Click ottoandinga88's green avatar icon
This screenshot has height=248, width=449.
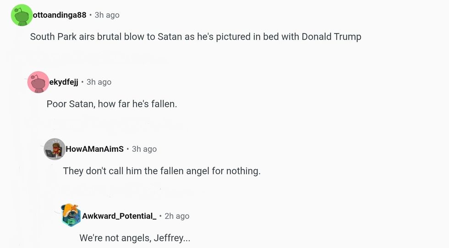(x=22, y=15)
